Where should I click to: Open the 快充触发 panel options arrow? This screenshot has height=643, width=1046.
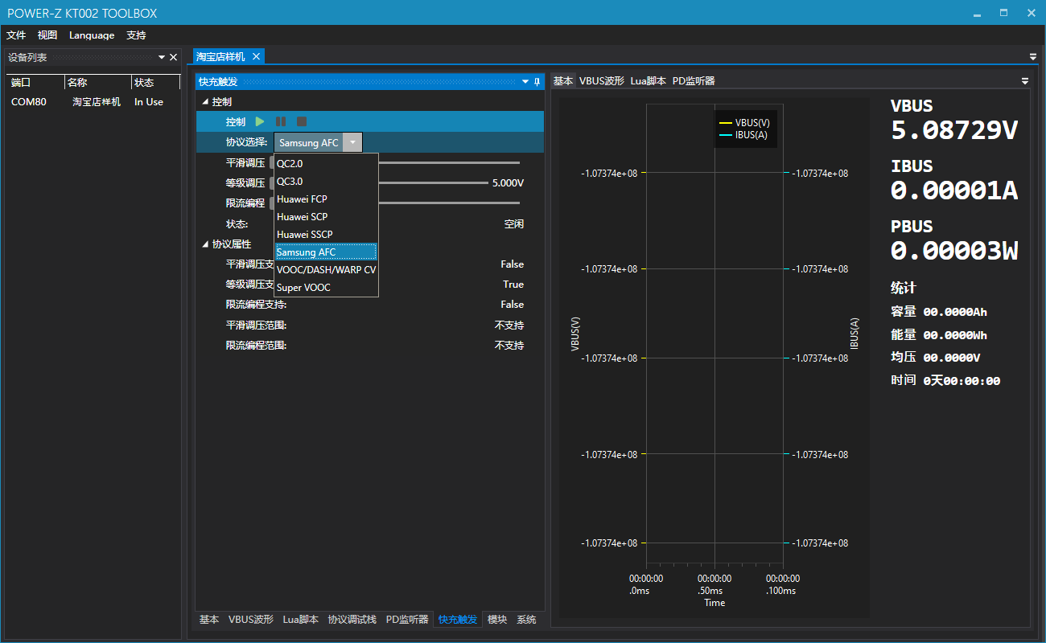point(525,82)
